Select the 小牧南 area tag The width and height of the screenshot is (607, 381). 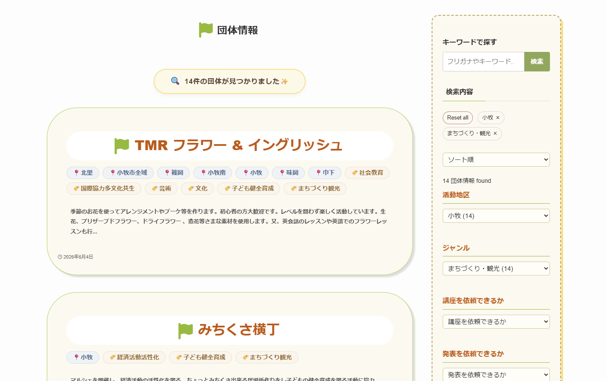click(x=213, y=173)
